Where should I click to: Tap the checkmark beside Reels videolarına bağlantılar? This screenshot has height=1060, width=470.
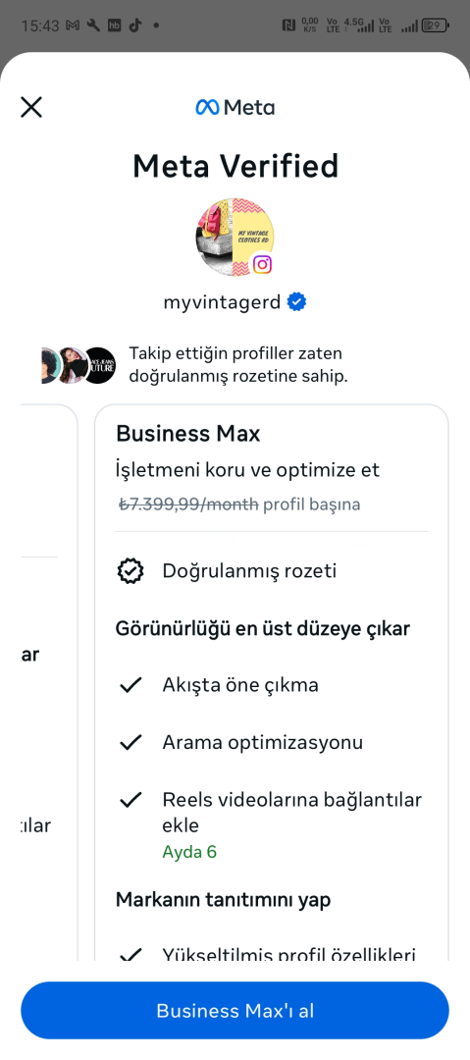click(x=131, y=800)
